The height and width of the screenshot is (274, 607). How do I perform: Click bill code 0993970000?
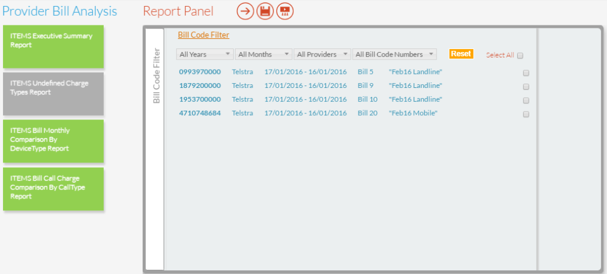pos(200,72)
